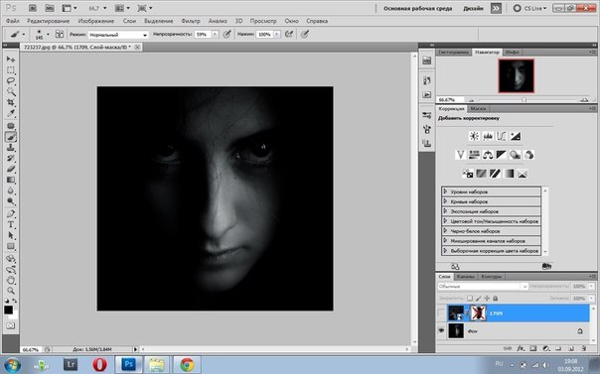This screenshot has height=374, width=600.
Task: Open the CS Live button
Action: (530, 8)
